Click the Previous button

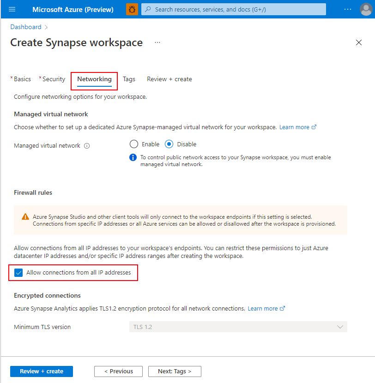118,371
